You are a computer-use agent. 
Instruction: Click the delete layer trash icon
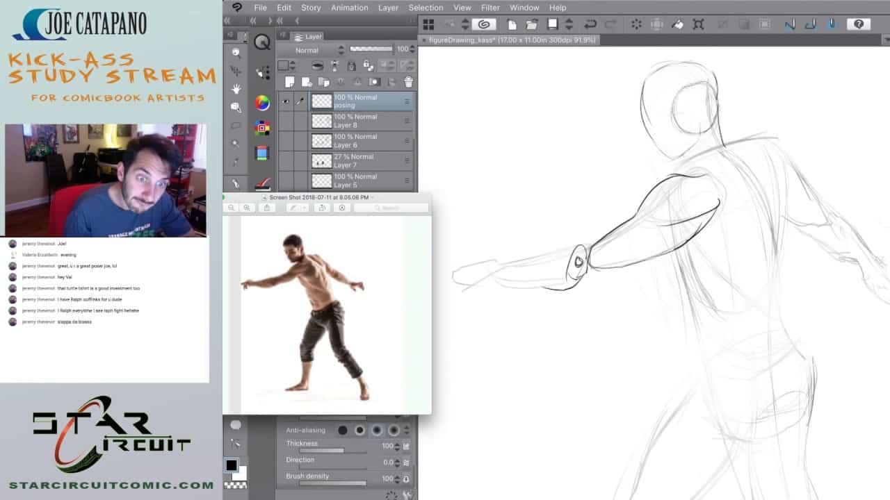click(408, 82)
